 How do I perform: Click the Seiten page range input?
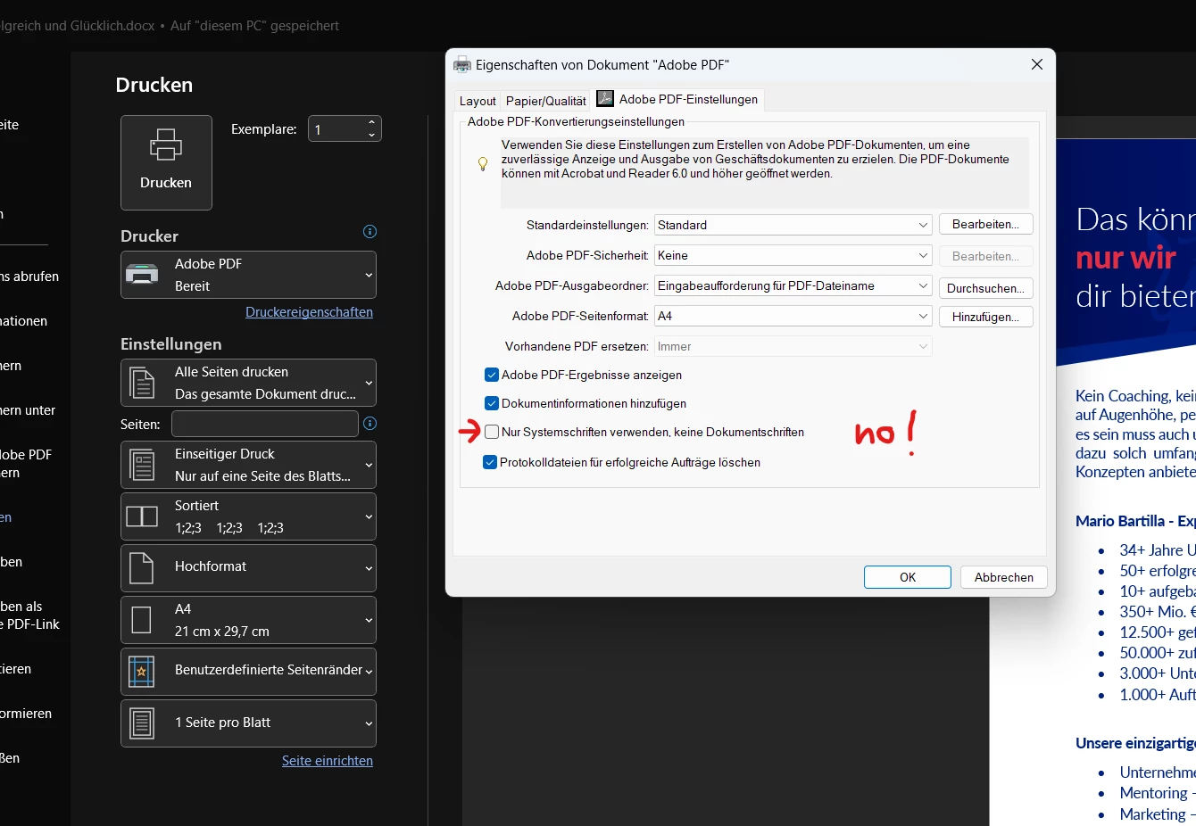point(265,424)
